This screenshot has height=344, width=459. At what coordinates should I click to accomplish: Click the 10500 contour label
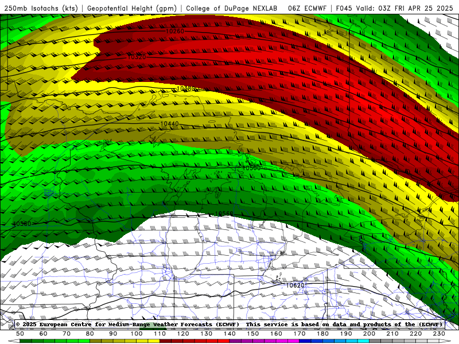point(251,168)
